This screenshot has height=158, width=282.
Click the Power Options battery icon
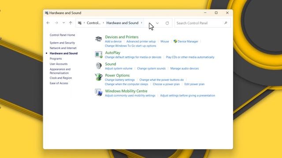(x=99, y=77)
